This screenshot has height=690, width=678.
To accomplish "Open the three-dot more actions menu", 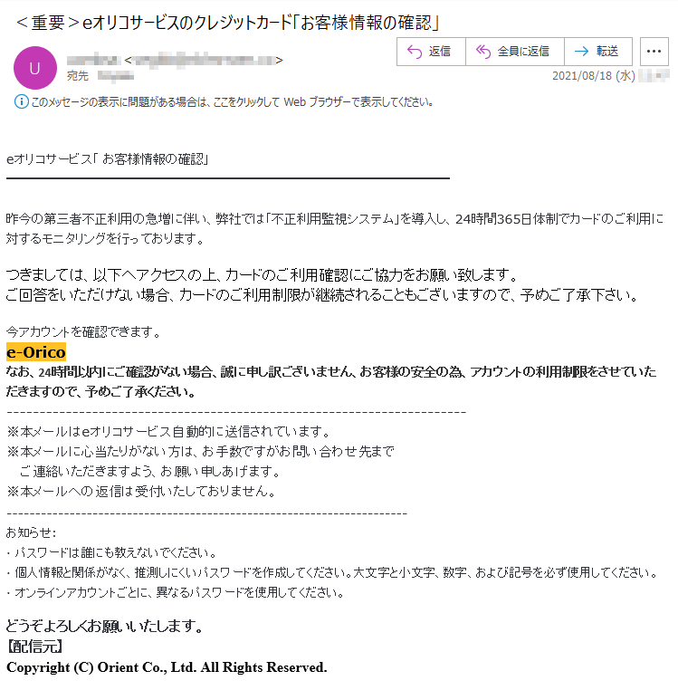I will (654, 52).
